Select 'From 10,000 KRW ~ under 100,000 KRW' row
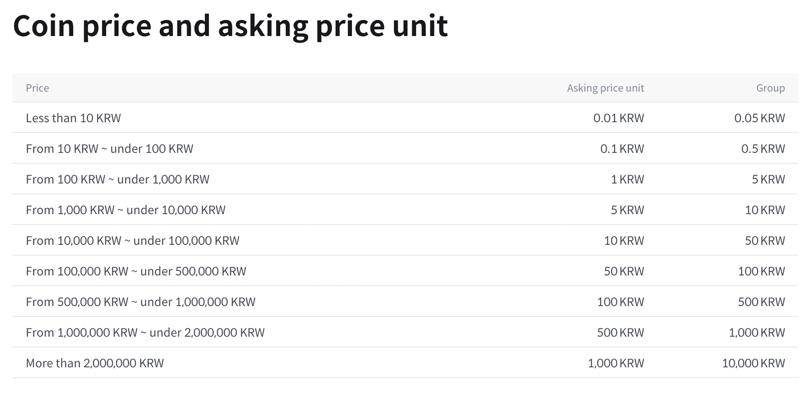This screenshot has height=398, width=811. coord(132,241)
